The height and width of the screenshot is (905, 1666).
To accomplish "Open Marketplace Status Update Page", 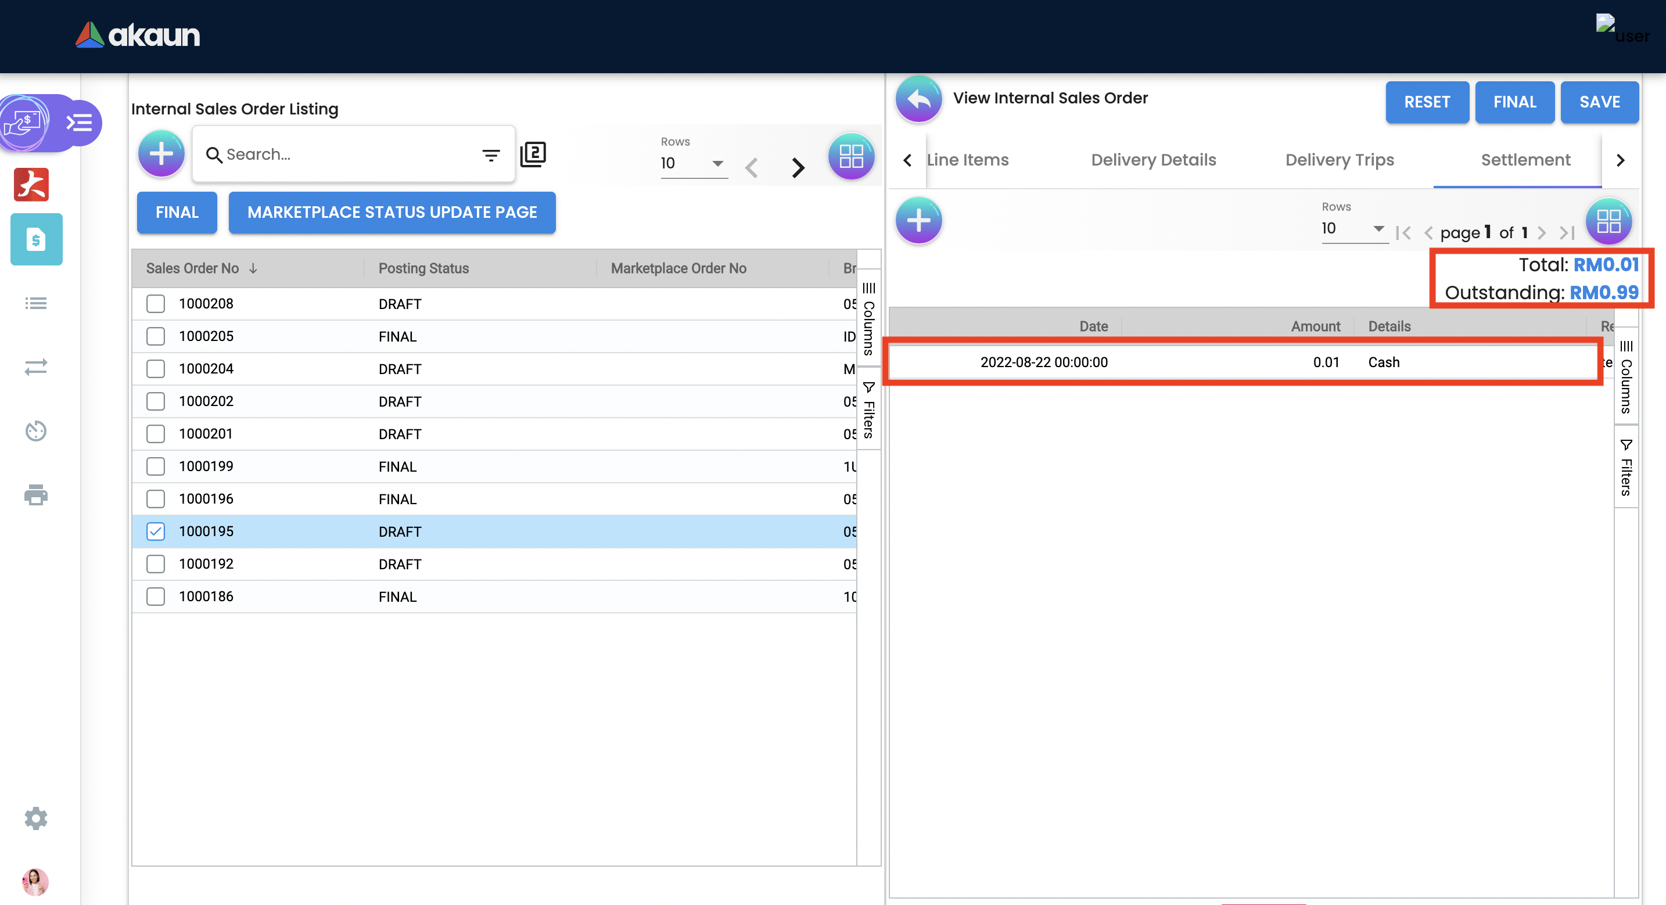I will [392, 212].
